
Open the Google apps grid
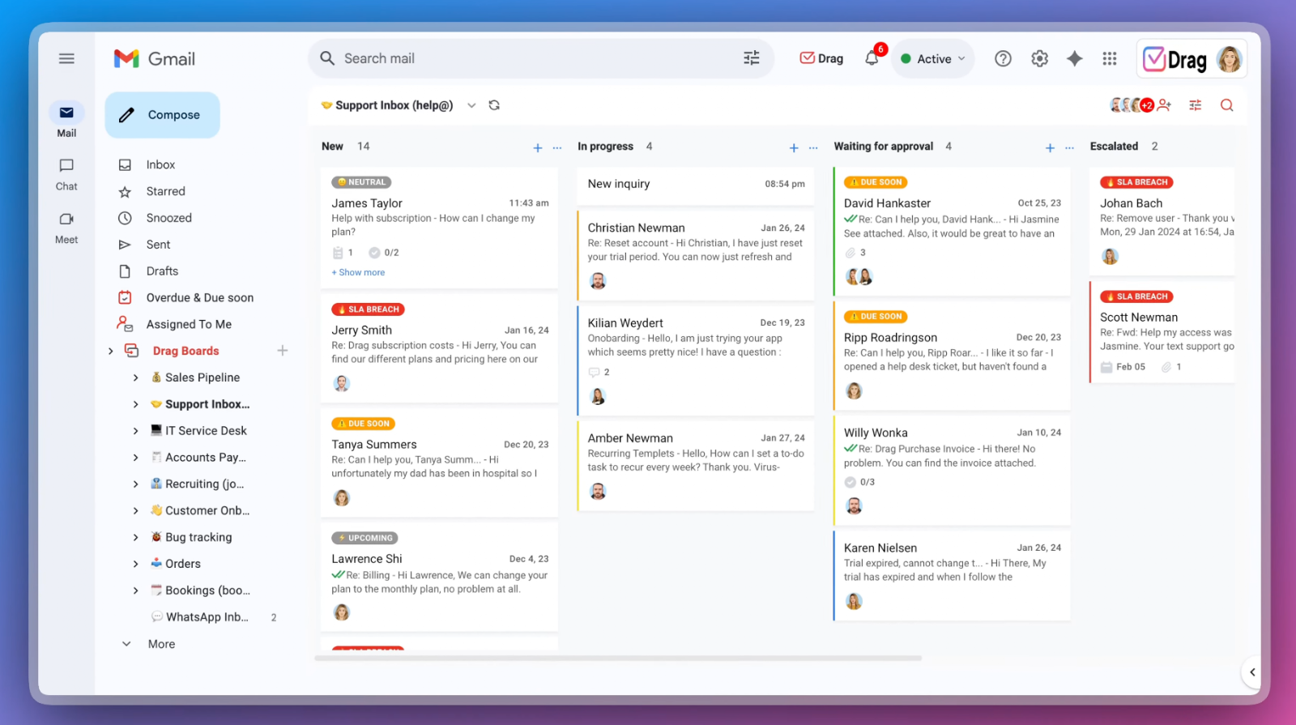point(1110,58)
